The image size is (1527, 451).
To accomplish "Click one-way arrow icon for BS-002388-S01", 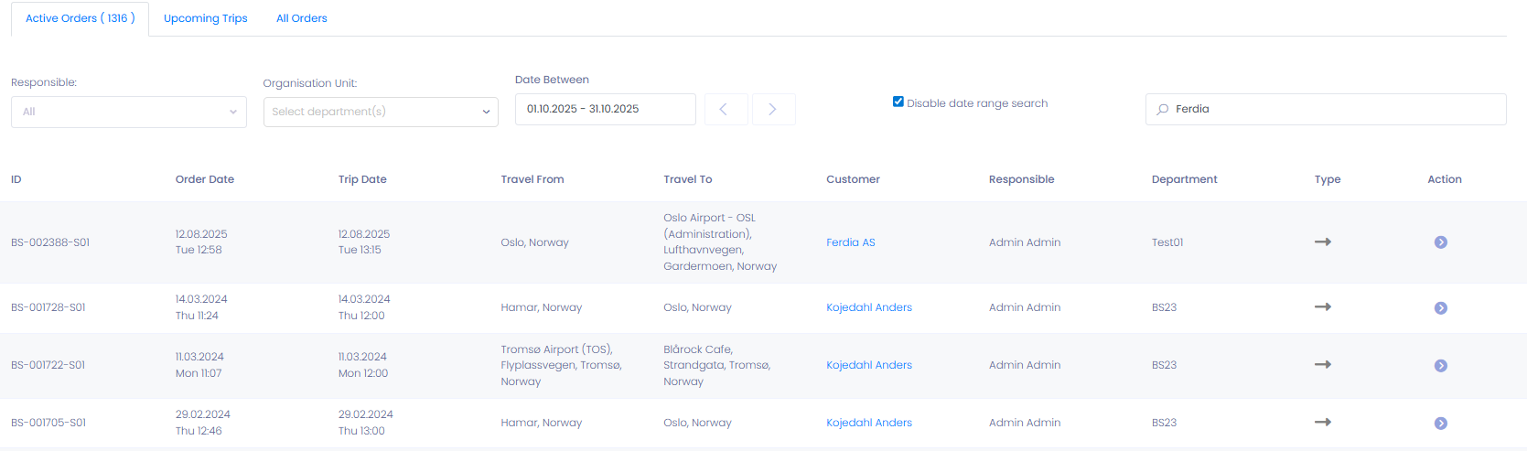I will point(1322,242).
